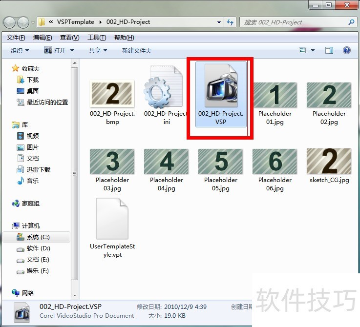The width and height of the screenshot is (360, 327).
Task: Click navigation pane scroll up arrow
Action: (x=75, y=63)
